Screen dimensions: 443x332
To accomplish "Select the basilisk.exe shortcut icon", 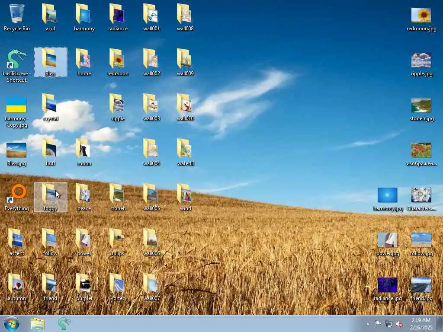I will 17,66.
